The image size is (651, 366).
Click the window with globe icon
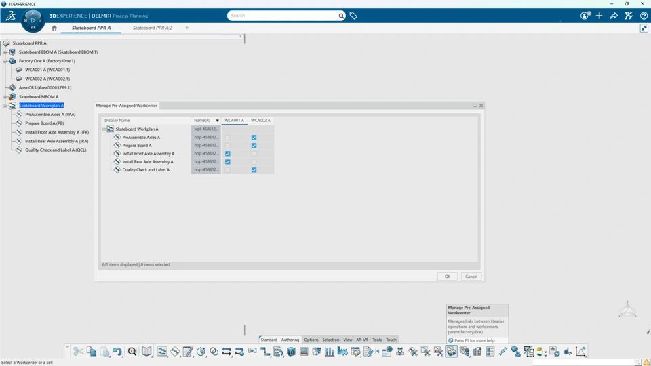387,352
